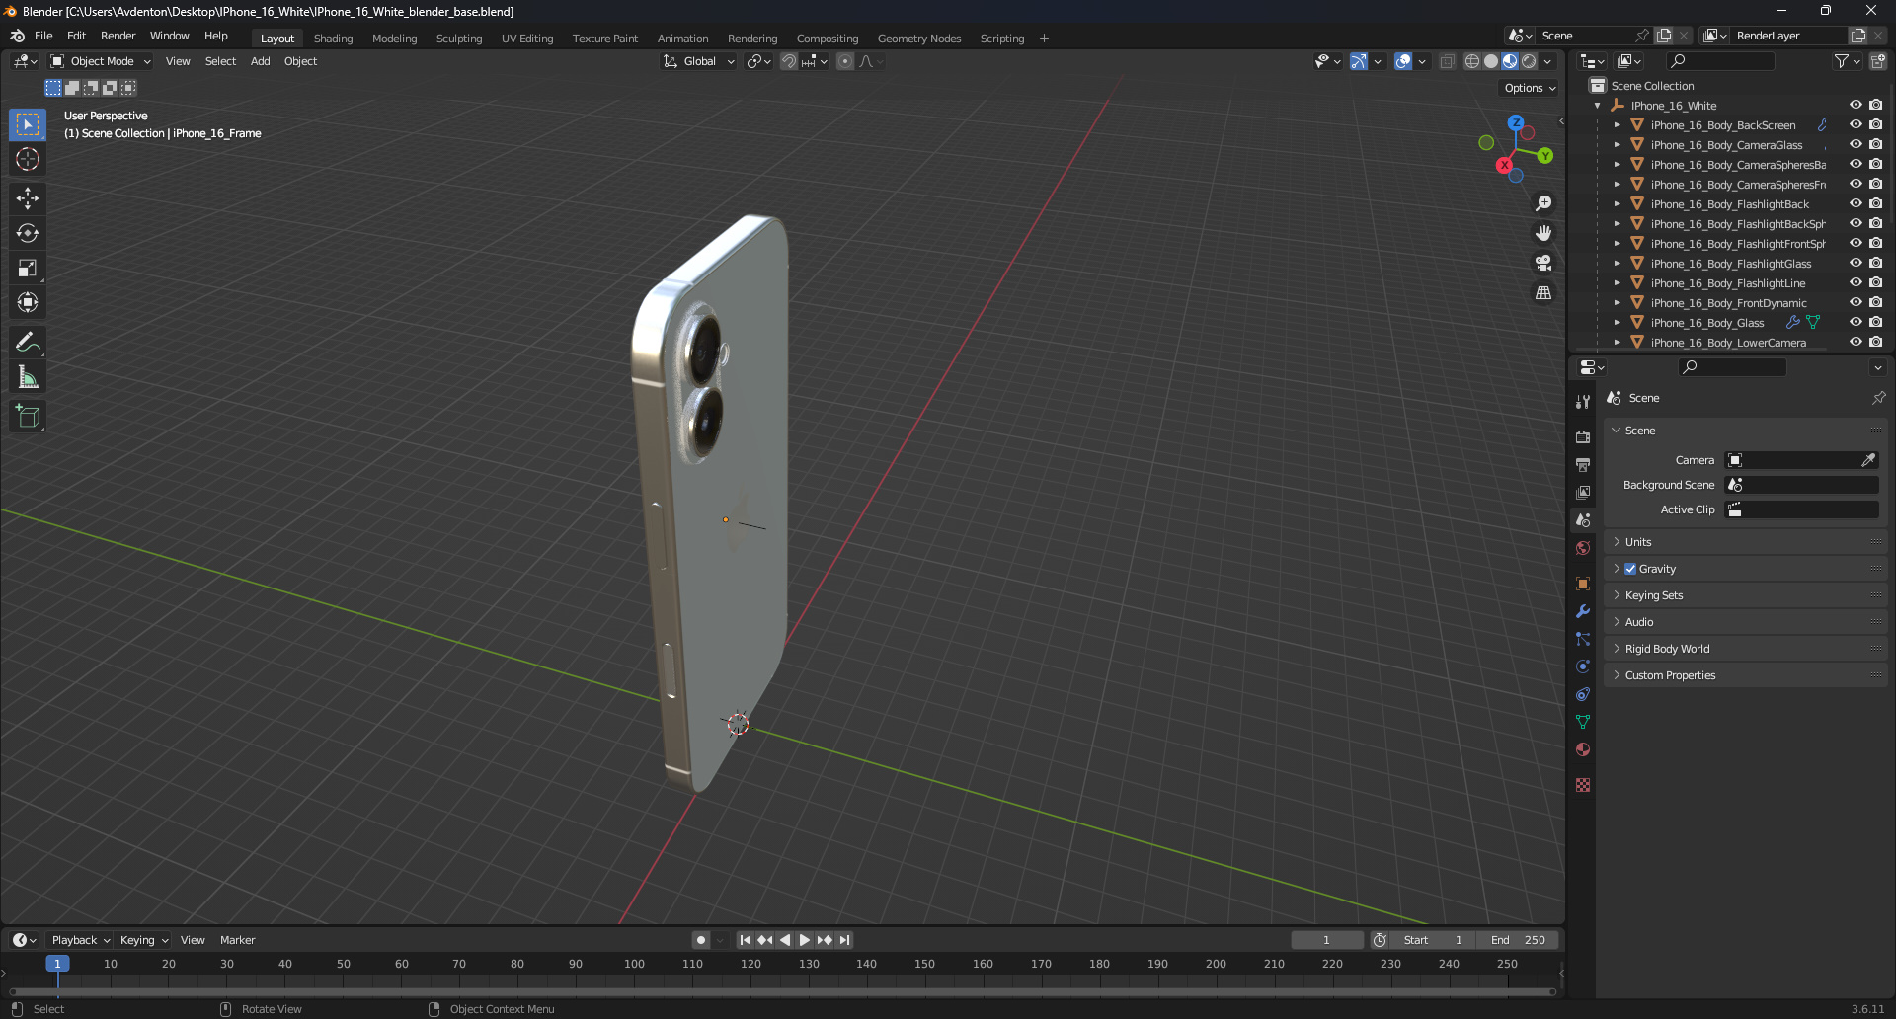Activate the Move tool

[28, 198]
